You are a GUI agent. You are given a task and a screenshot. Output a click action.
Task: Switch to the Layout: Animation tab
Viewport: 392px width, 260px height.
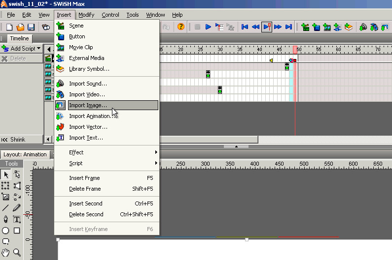25,154
